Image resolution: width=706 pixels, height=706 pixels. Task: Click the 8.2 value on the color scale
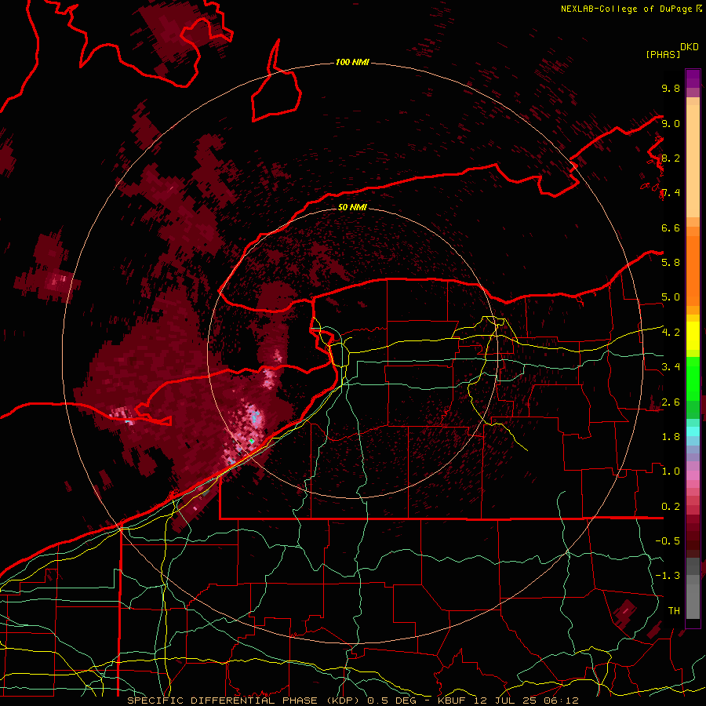(671, 158)
